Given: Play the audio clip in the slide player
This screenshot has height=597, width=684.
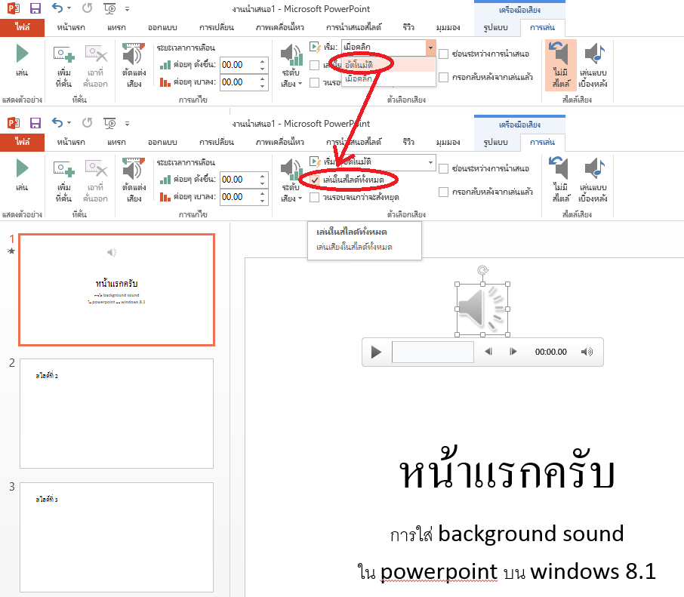Looking at the screenshot, I should click(375, 352).
